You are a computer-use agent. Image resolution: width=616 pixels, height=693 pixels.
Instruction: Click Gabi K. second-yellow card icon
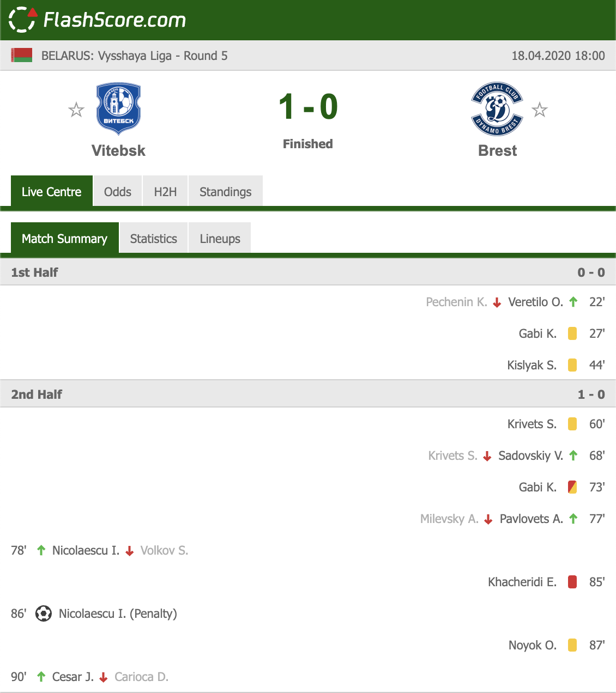(x=572, y=487)
